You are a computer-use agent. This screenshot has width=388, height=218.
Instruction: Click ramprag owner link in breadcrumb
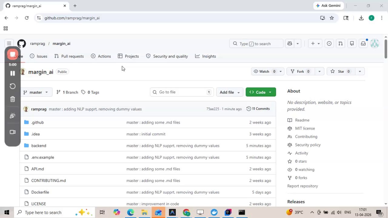[x=38, y=44]
